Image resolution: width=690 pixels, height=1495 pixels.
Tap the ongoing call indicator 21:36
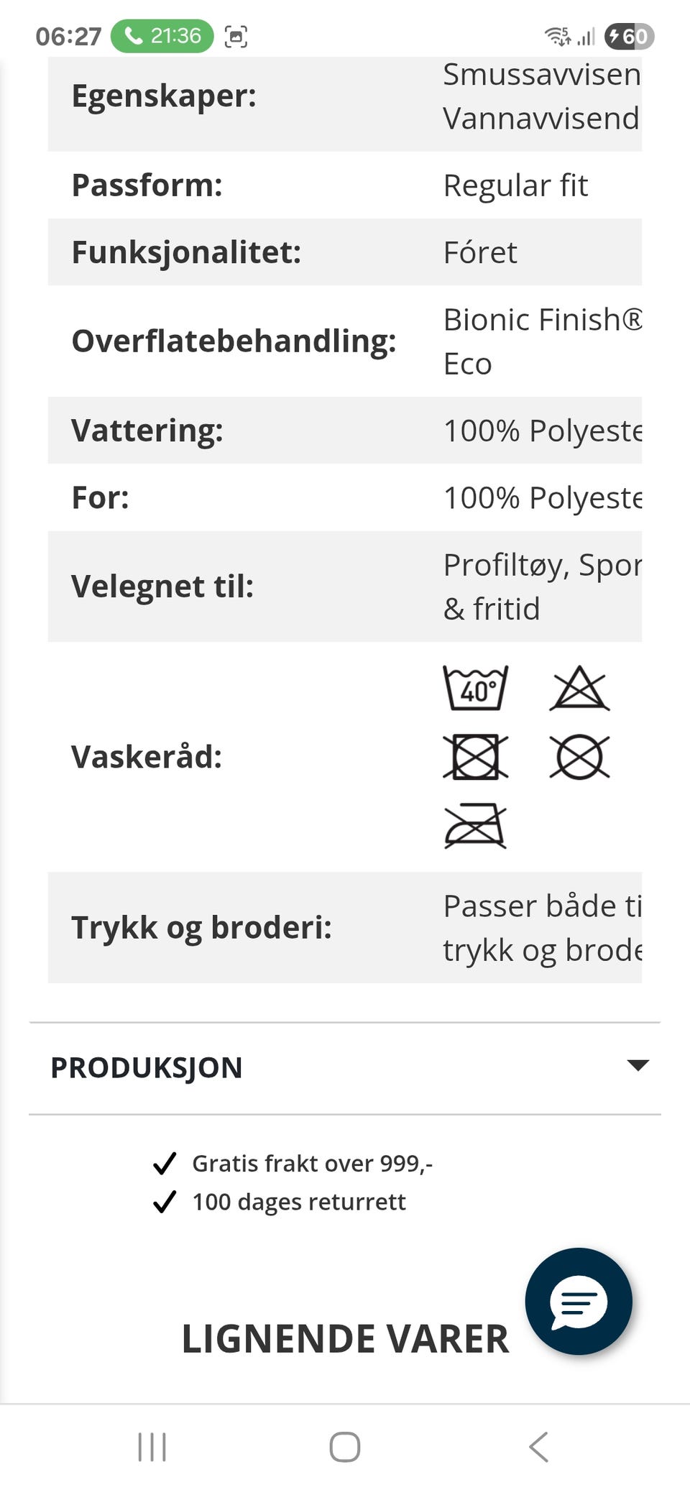(x=162, y=36)
